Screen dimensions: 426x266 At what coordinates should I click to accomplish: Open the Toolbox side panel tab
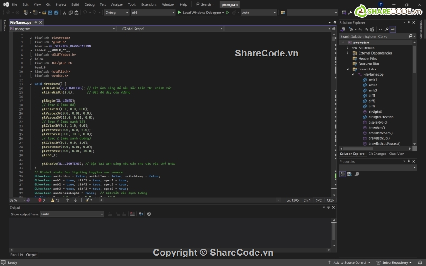pos(4,26)
